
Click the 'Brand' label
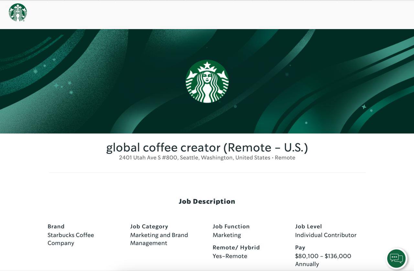(56, 226)
